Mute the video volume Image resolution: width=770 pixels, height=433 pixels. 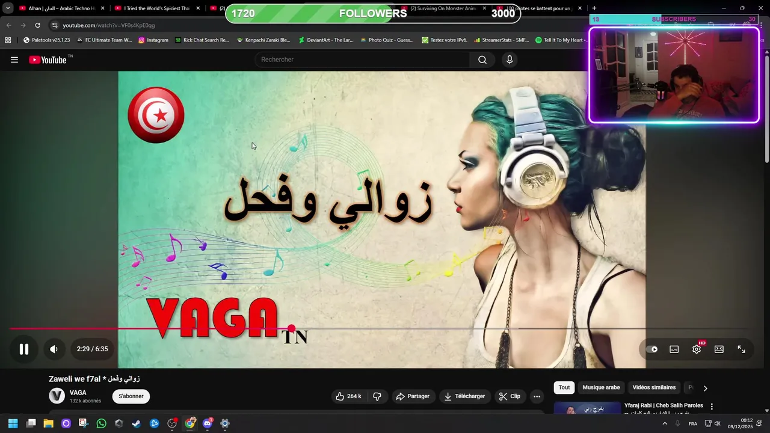(x=54, y=349)
